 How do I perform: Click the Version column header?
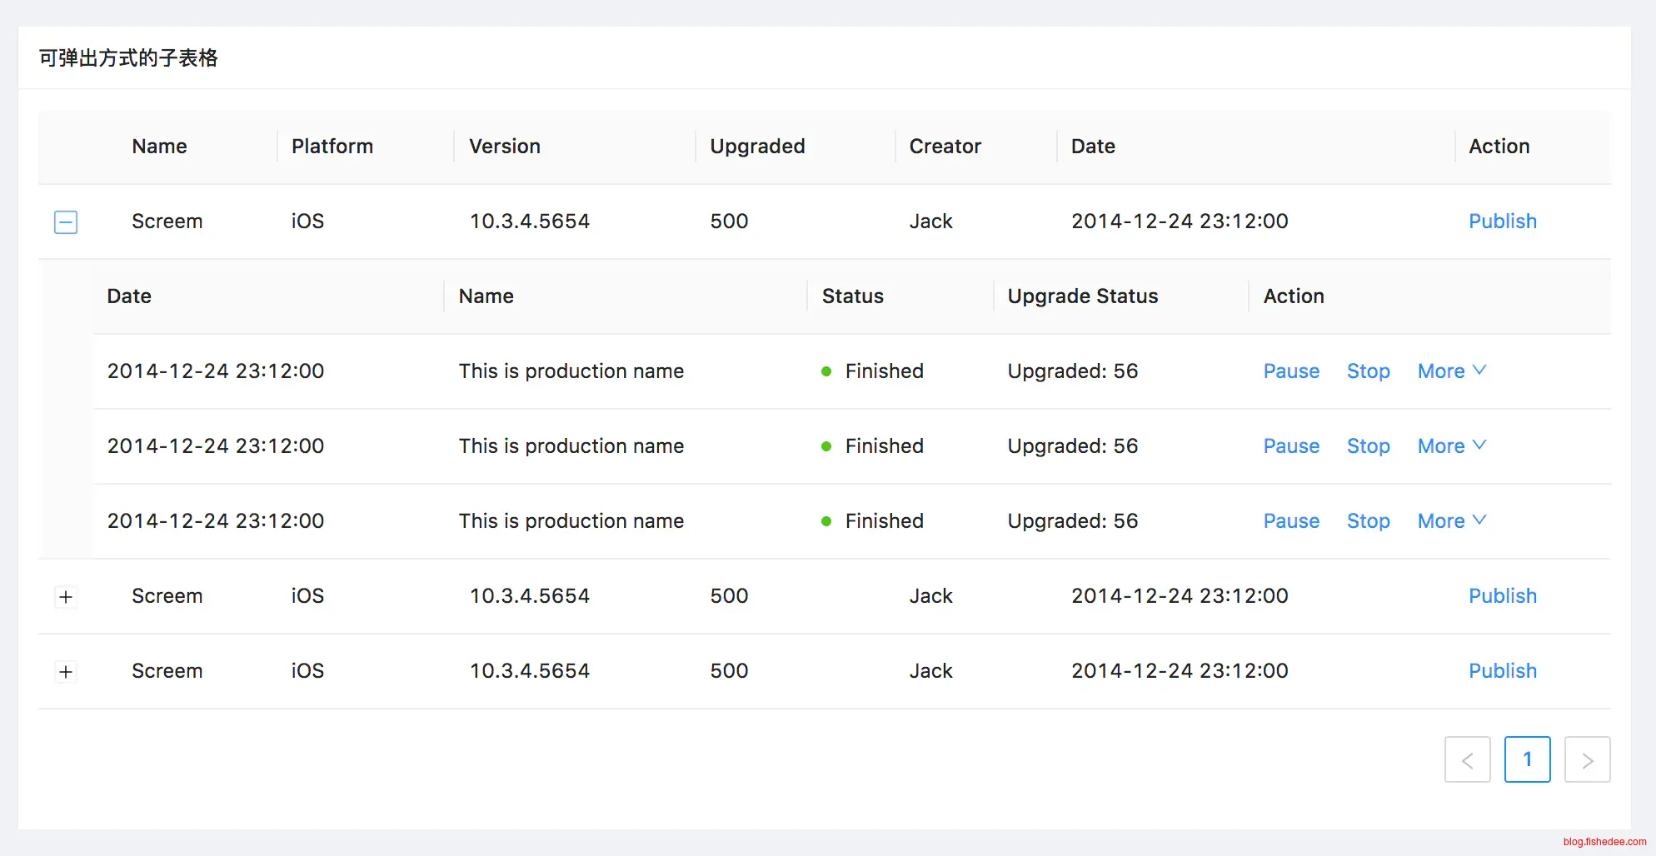pyautogui.click(x=504, y=147)
